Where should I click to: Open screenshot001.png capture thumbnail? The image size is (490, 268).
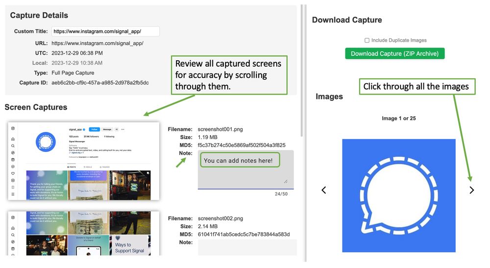84,161
